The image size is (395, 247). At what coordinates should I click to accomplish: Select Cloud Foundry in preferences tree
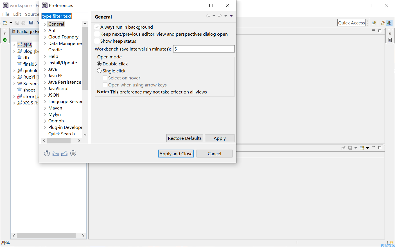[63, 37]
